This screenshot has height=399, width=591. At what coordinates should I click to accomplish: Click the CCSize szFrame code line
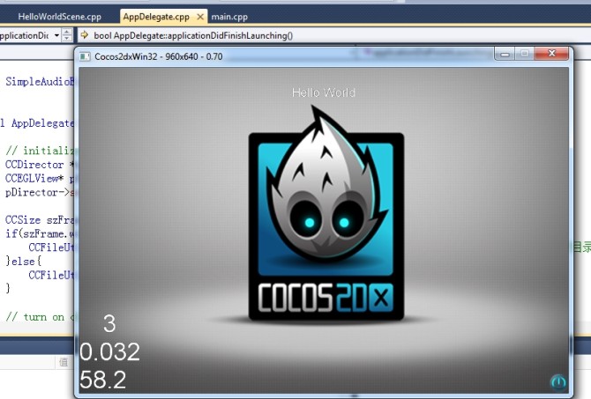pyautogui.click(x=40, y=220)
